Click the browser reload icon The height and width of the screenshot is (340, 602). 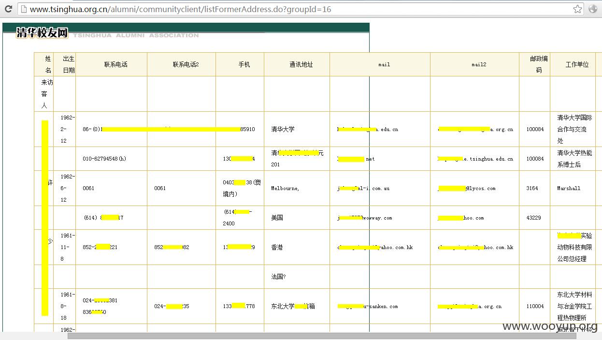coord(8,9)
